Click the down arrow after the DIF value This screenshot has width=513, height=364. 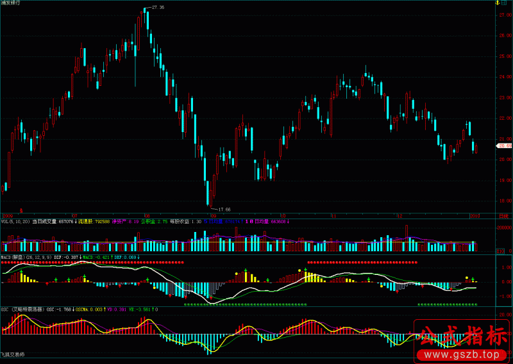coord(81,257)
